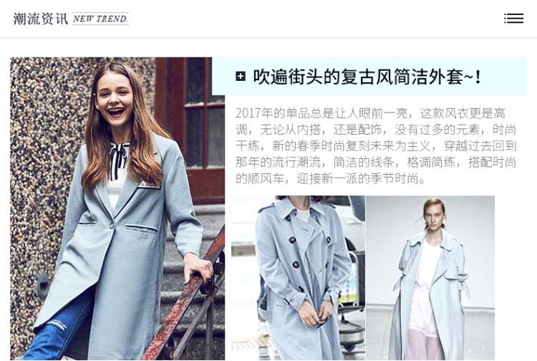Click the article paragraph starting with 2017年的单品
Image resolution: width=537 pixels, height=361 pixels.
[x=376, y=146]
